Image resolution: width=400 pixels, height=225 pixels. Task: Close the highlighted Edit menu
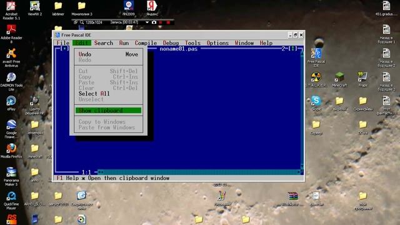82,43
